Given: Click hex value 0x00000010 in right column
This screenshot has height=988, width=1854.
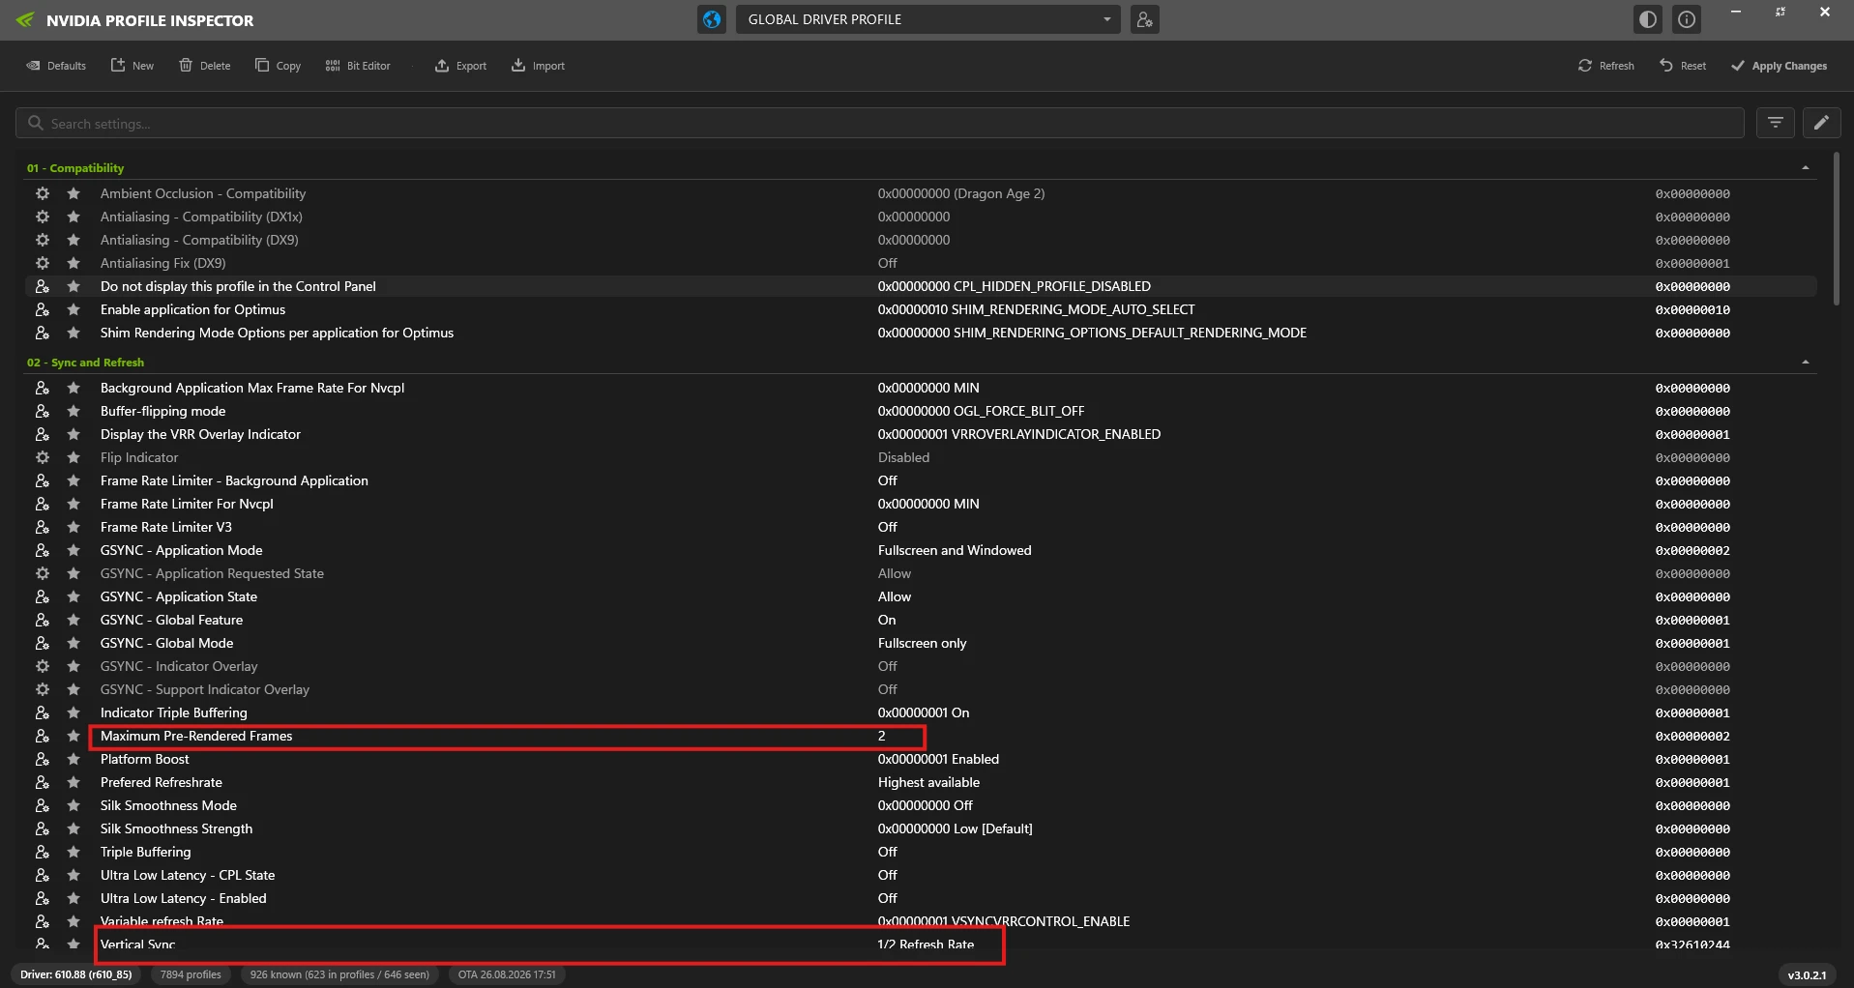Looking at the screenshot, I should 1692,309.
